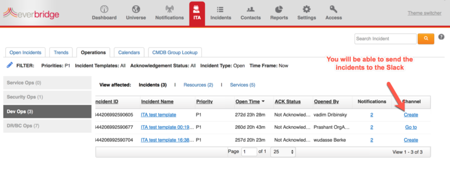The width and height of the screenshot is (450, 174).
Task: Switch to the Calendars tab
Action: click(129, 52)
